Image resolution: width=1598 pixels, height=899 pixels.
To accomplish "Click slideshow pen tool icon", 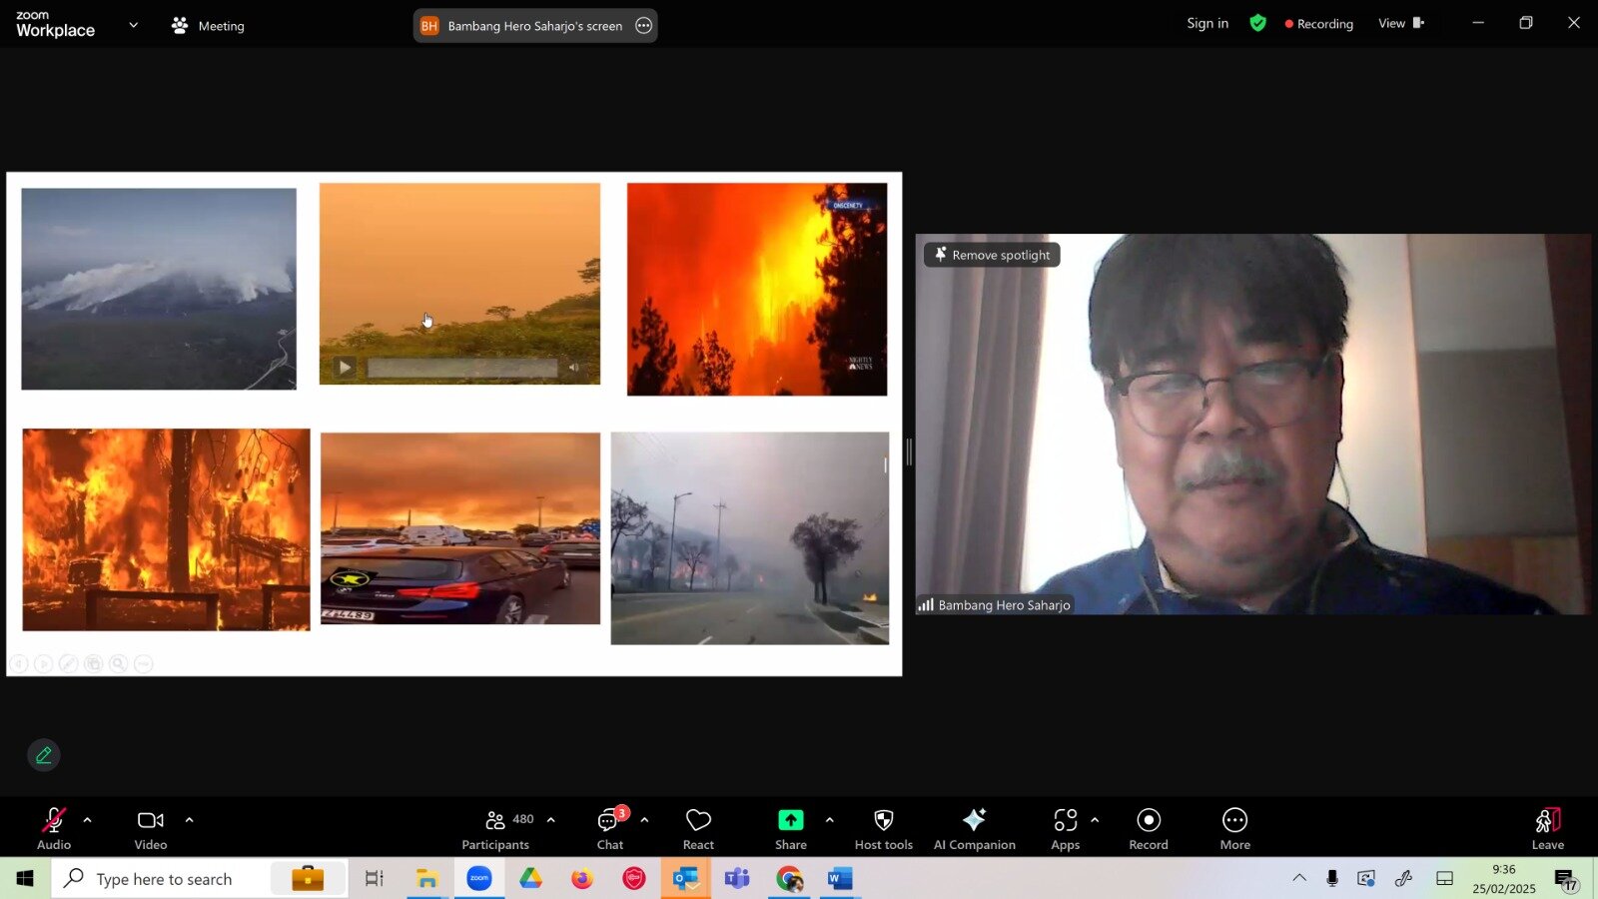I will pyautogui.click(x=69, y=663).
